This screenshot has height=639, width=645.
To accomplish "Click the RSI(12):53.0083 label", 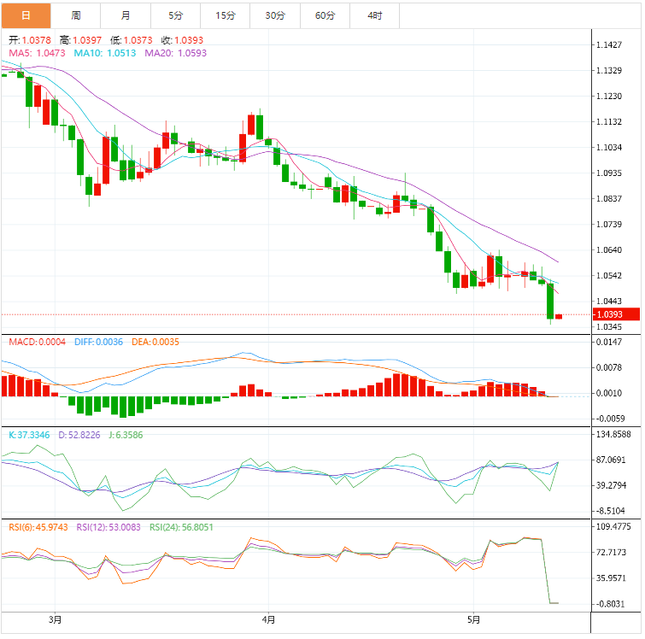I will click(108, 527).
